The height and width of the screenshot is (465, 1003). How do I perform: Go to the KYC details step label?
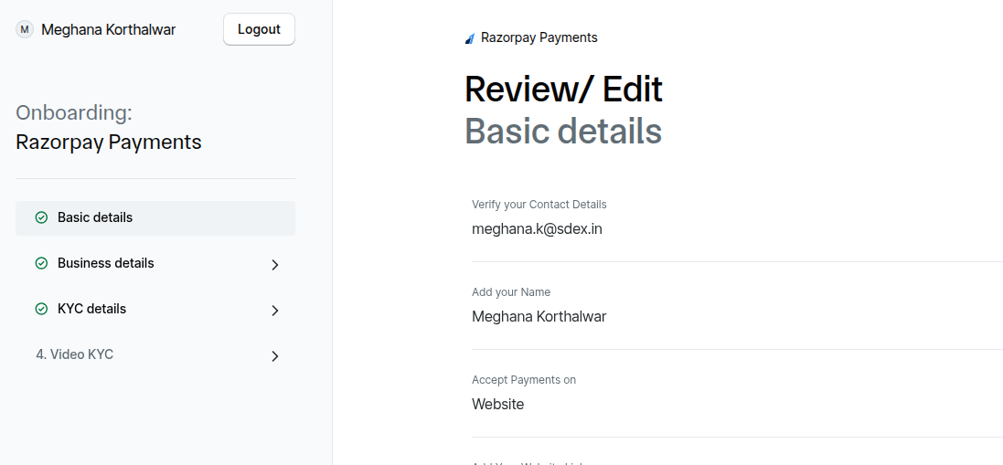[x=91, y=309]
